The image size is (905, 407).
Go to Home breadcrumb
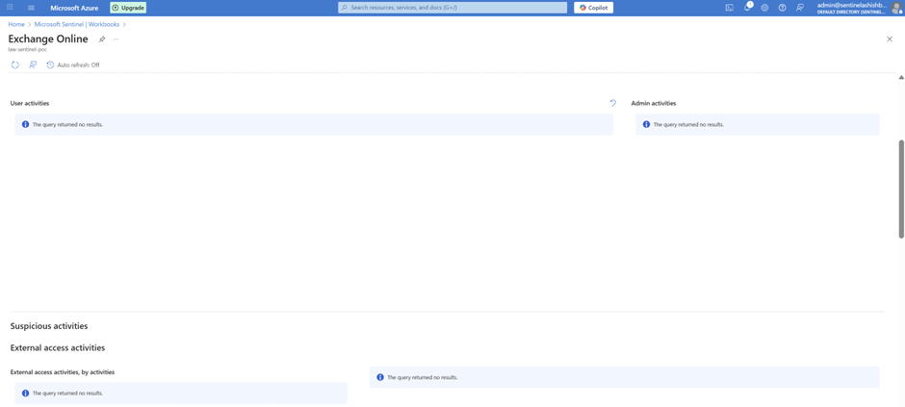[x=16, y=24]
